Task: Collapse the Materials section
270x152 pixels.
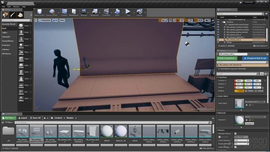Action: click(x=217, y=113)
